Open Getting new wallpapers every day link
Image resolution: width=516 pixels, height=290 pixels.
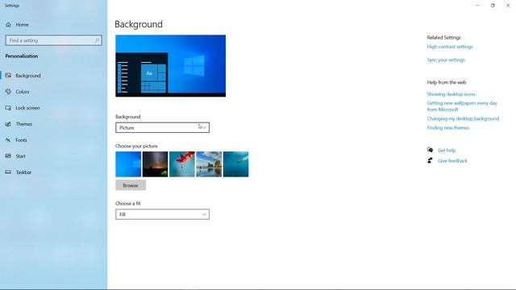point(462,106)
